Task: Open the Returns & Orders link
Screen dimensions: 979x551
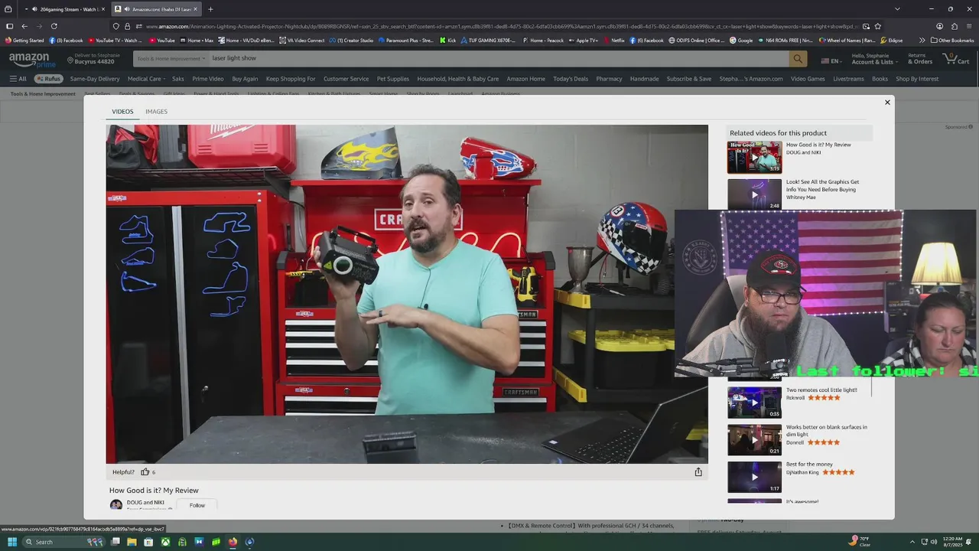Action: (x=920, y=59)
